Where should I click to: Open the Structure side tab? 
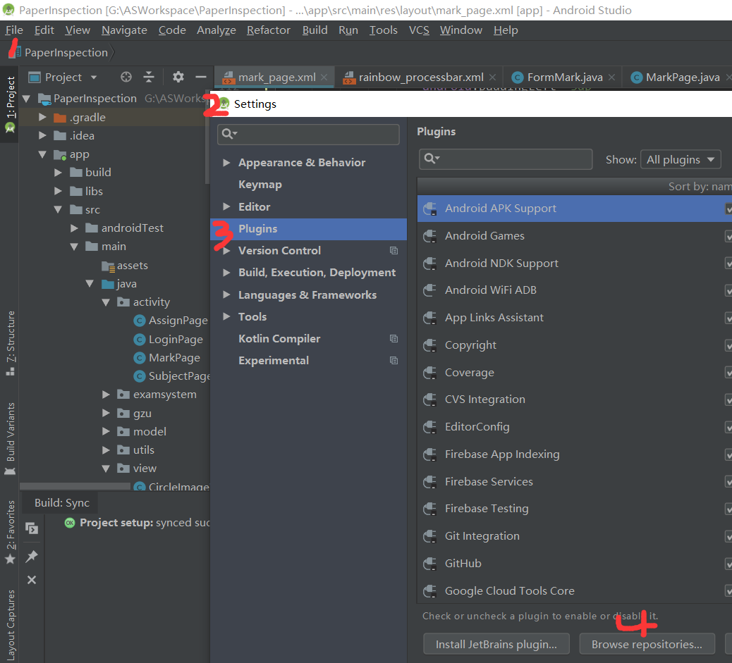coord(10,343)
